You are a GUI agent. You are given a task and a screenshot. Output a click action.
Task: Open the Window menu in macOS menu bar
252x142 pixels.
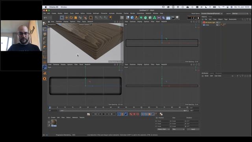pyautogui.click(x=64, y=7)
